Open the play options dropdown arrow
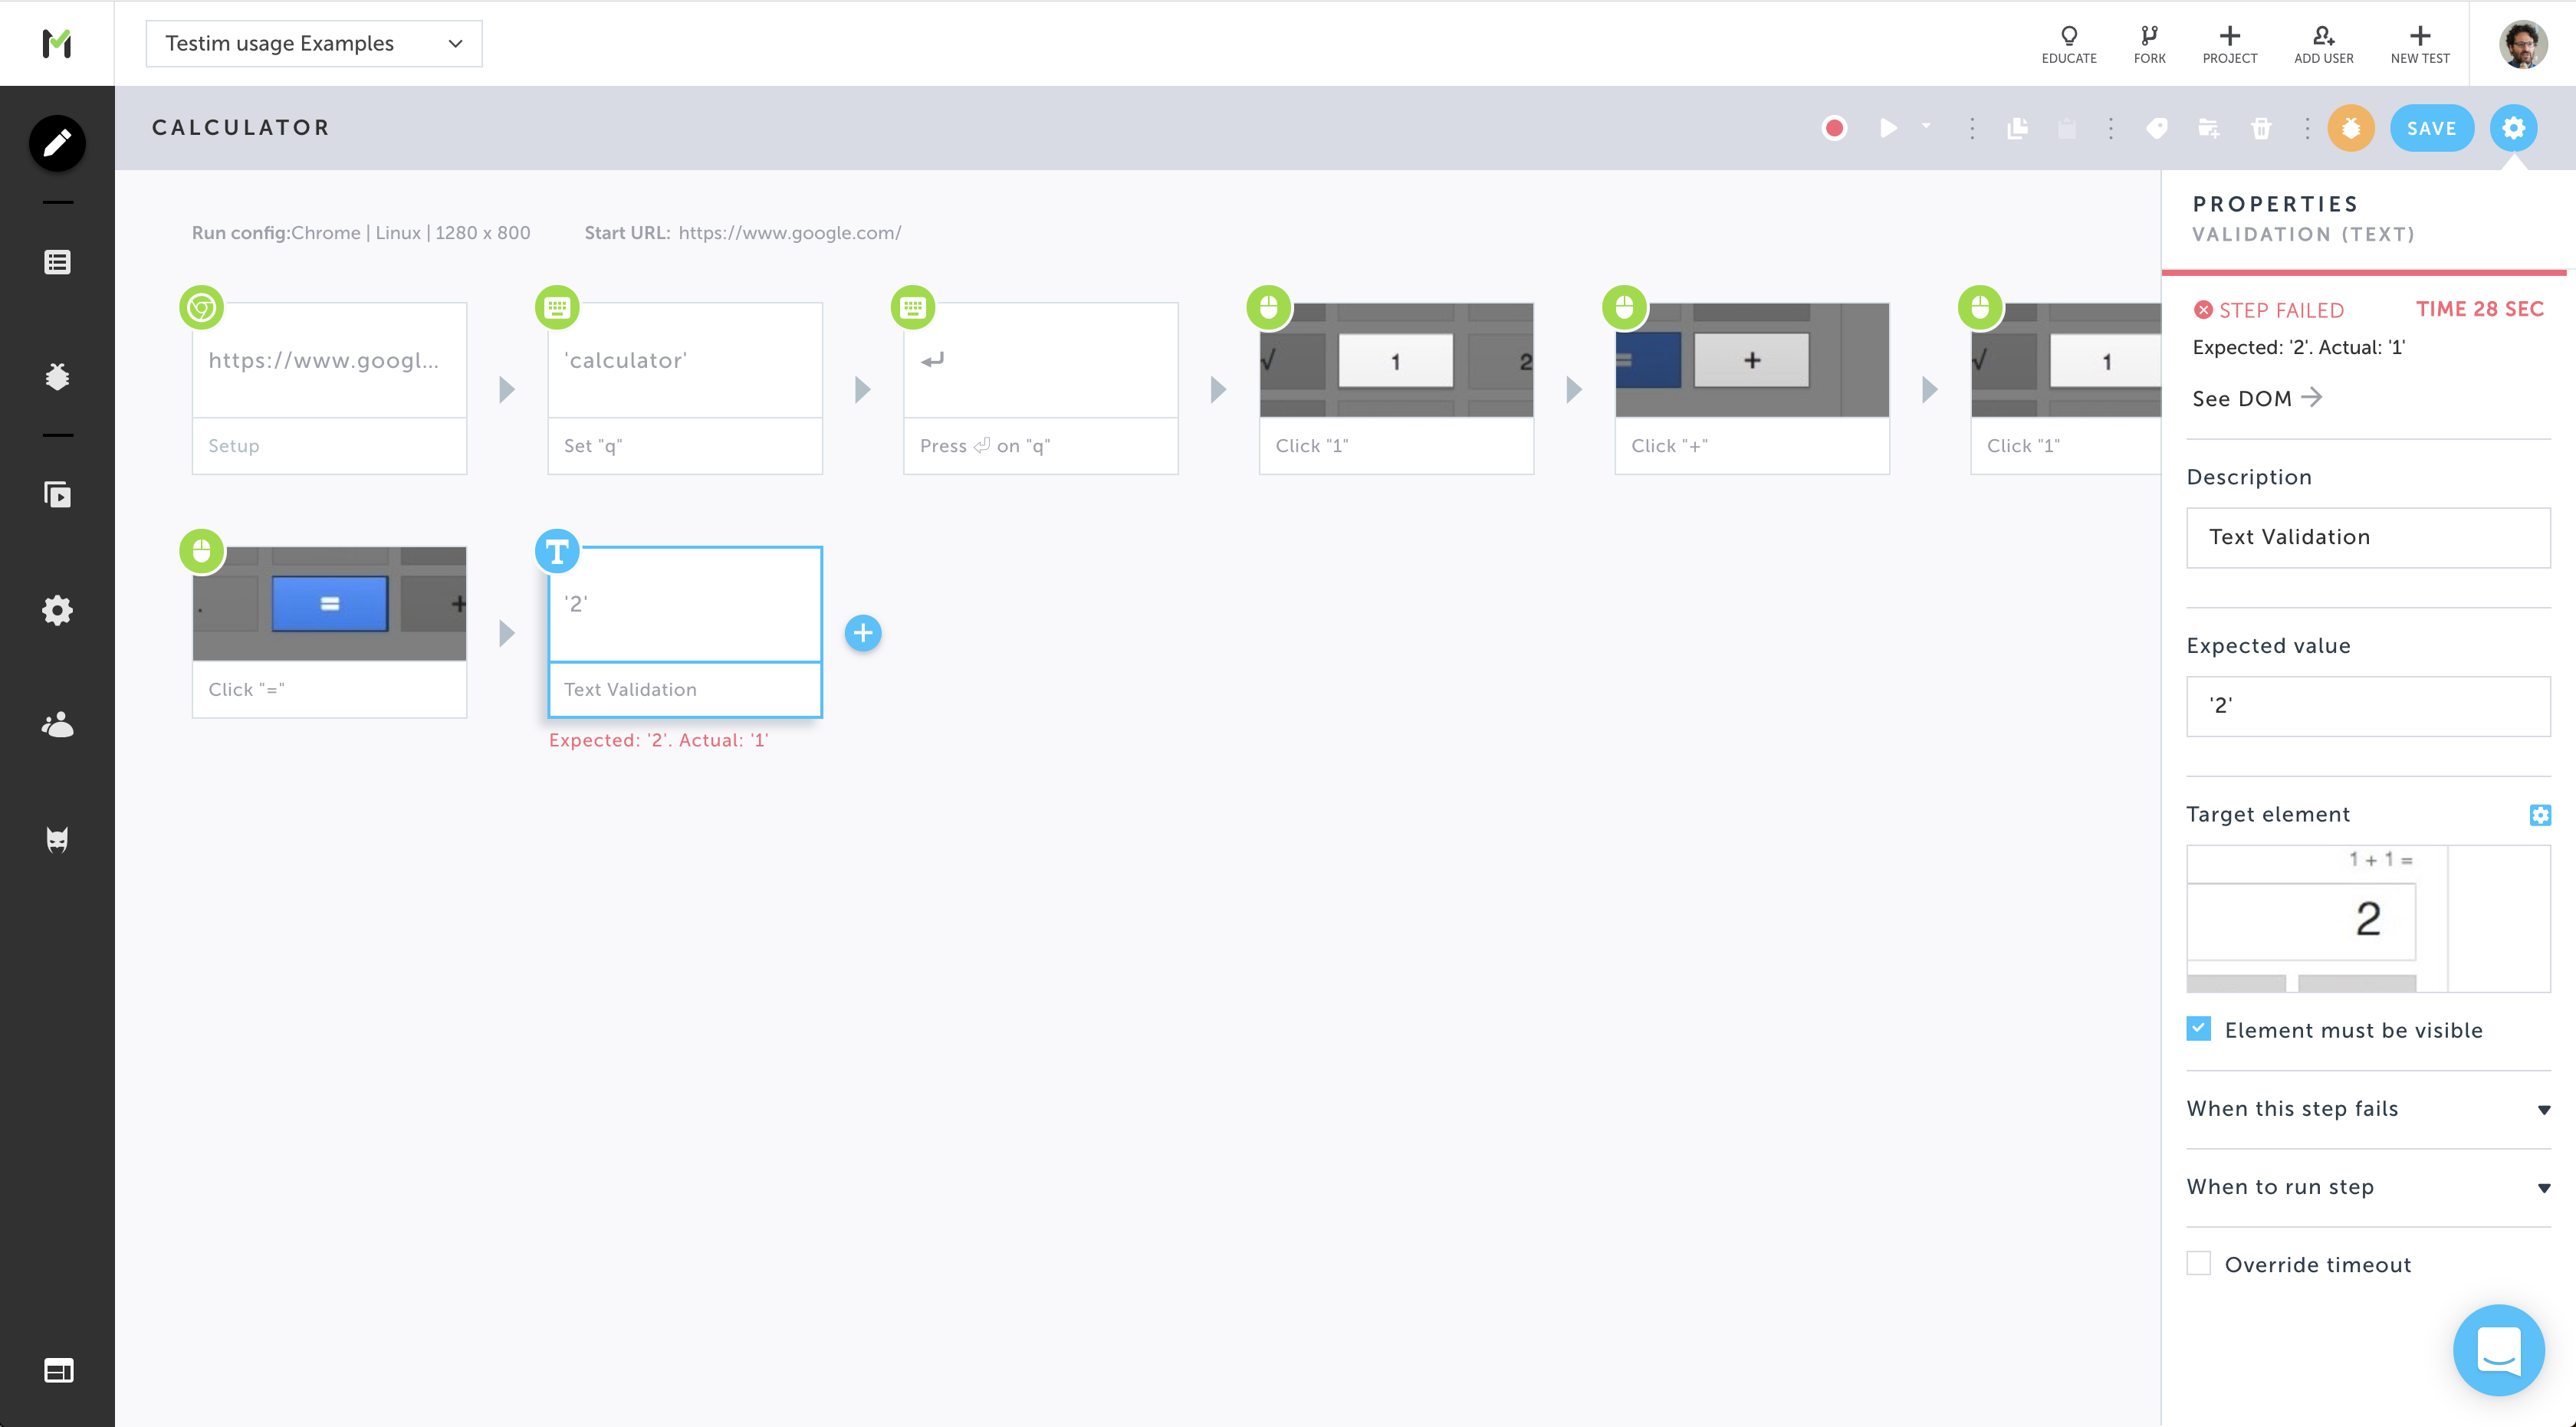 pos(1926,126)
